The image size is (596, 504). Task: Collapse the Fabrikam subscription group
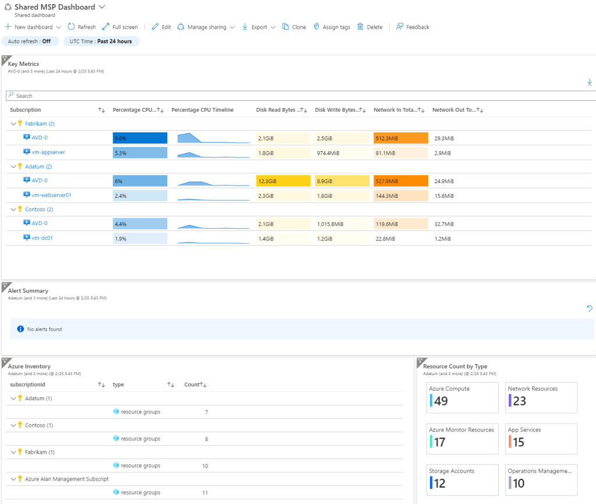[x=13, y=124]
